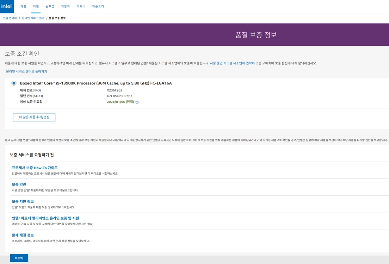Open 사용 중인 시스템 제조업체 연락처 link
The width and height of the screenshot is (389, 264).
pos(232,63)
